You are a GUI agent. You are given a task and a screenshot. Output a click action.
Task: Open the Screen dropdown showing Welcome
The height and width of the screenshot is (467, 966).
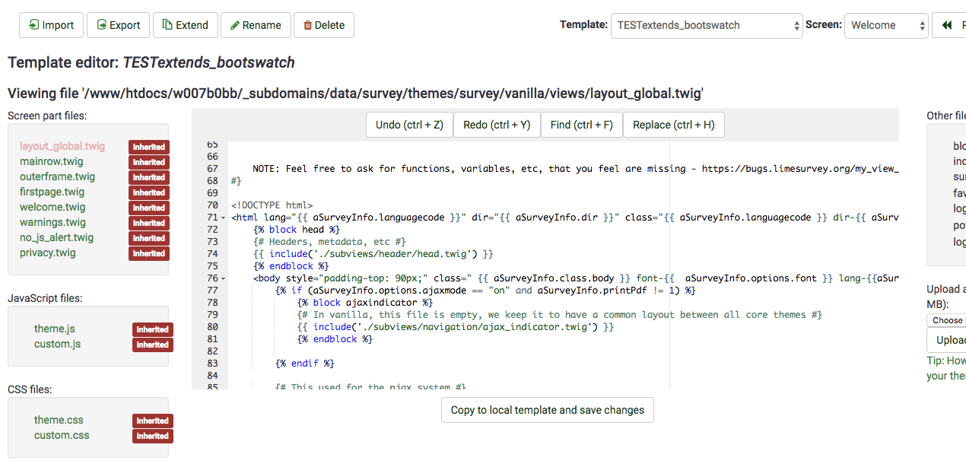(885, 25)
